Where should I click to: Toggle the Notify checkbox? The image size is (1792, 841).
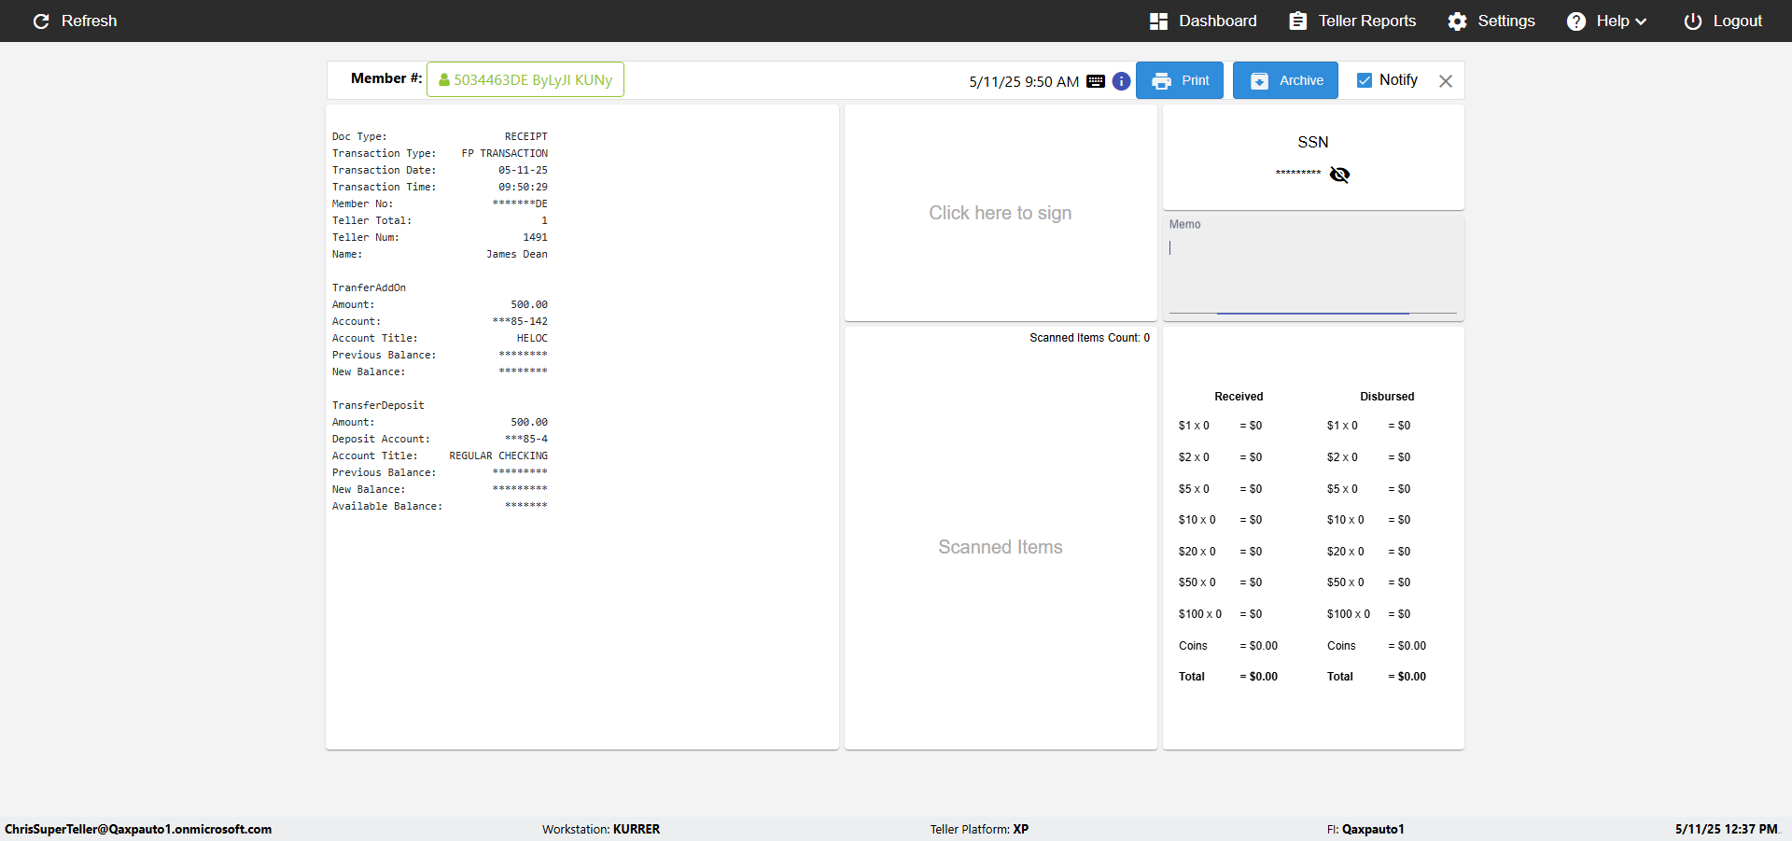1365,80
